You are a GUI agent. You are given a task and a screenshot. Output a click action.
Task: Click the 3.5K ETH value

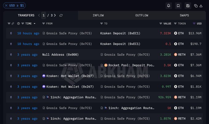point(167,65)
